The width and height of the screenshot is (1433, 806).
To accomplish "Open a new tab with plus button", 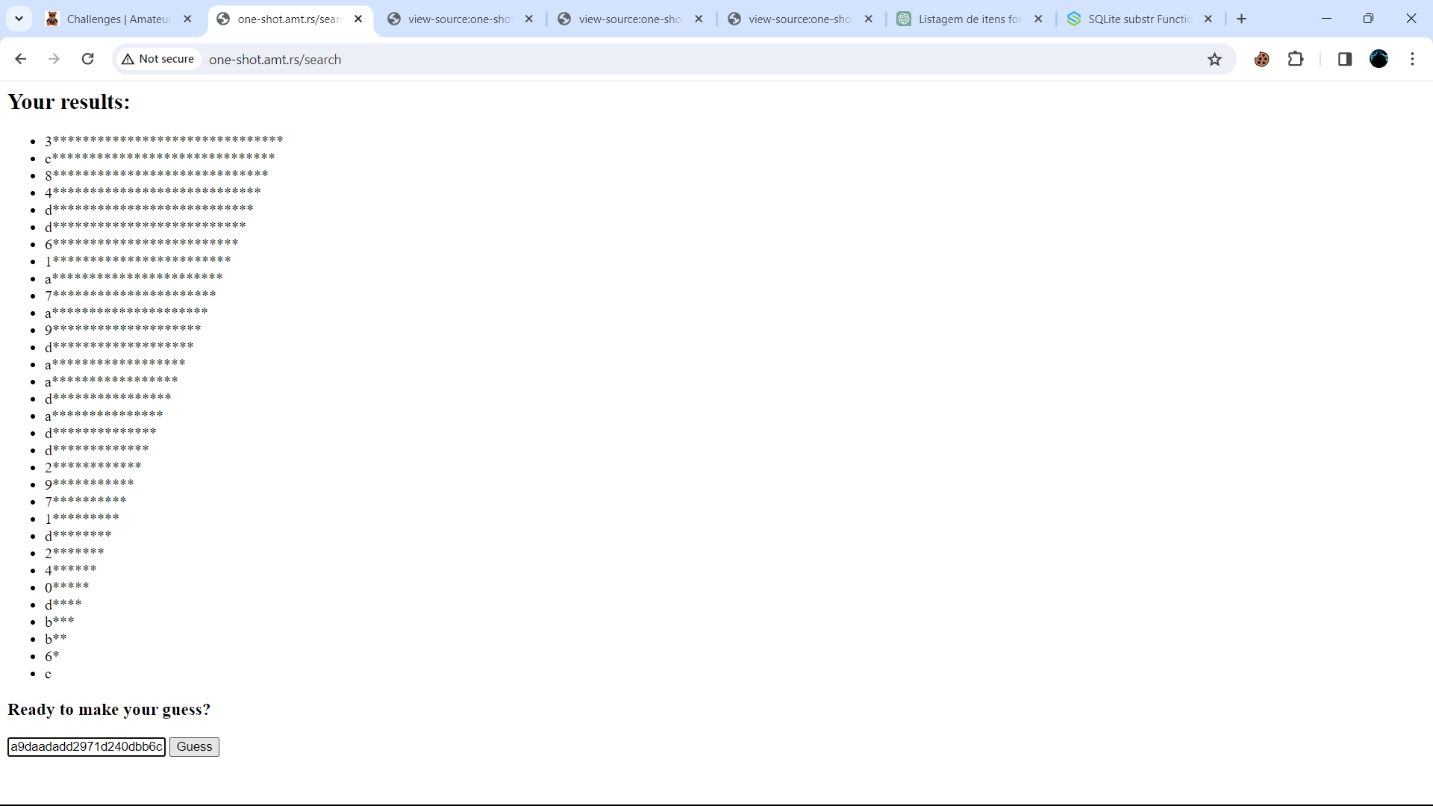I will 1241,19.
